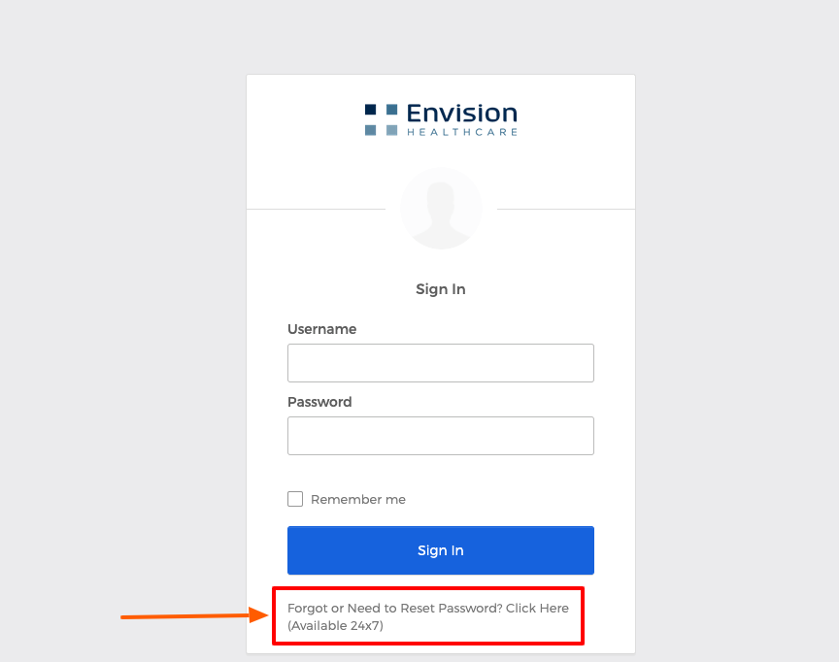Click the Envision wordmark text

(461, 112)
